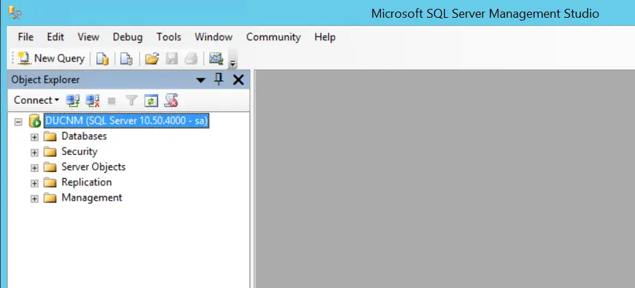
Task: Close the Object Explorer panel
Action: [x=239, y=80]
